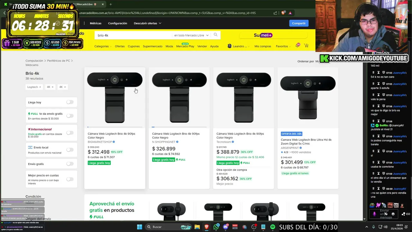Pick the Pepe frog emote in chat
The width and height of the screenshot is (412, 232).
pyautogui.click(x=372, y=205)
